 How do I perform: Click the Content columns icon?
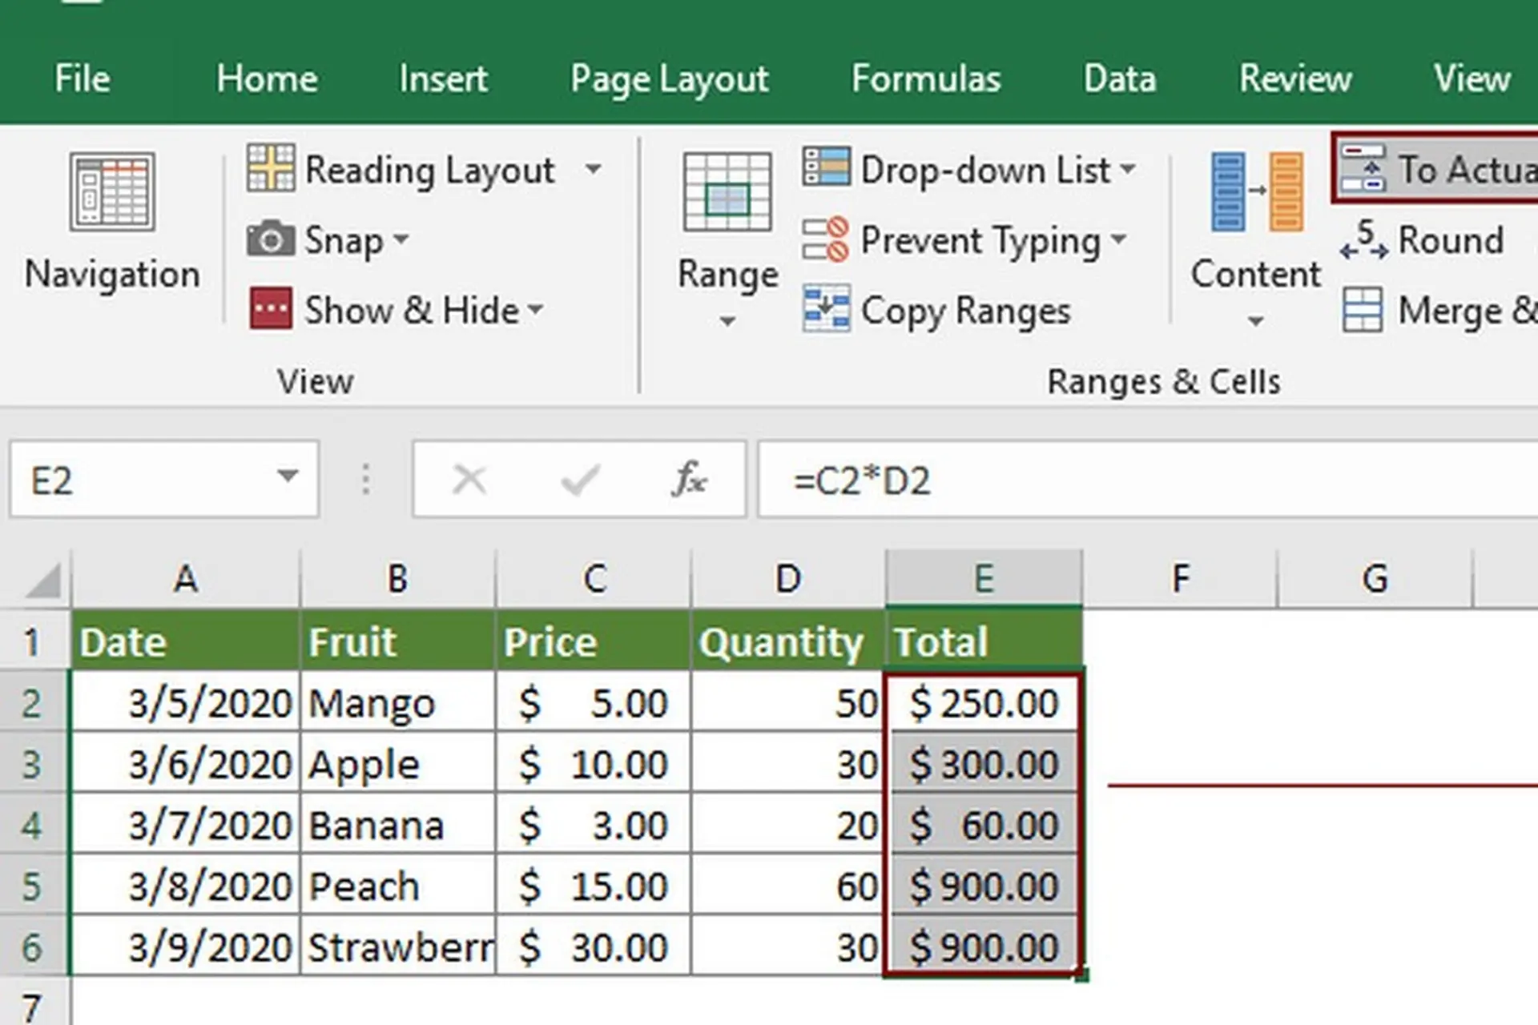coord(1258,191)
